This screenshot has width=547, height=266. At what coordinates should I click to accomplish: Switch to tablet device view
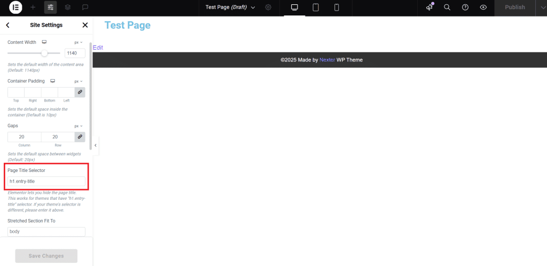[x=316, y=7]
